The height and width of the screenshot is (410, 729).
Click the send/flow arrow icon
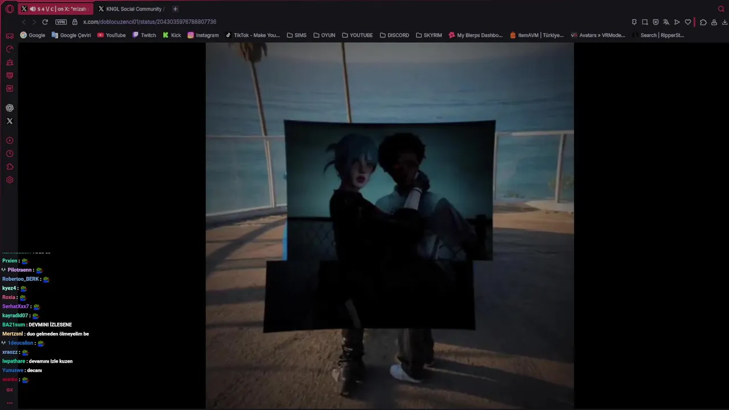point(677,22)
